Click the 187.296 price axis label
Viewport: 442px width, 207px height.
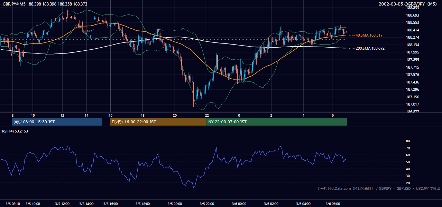coord(413,89)
